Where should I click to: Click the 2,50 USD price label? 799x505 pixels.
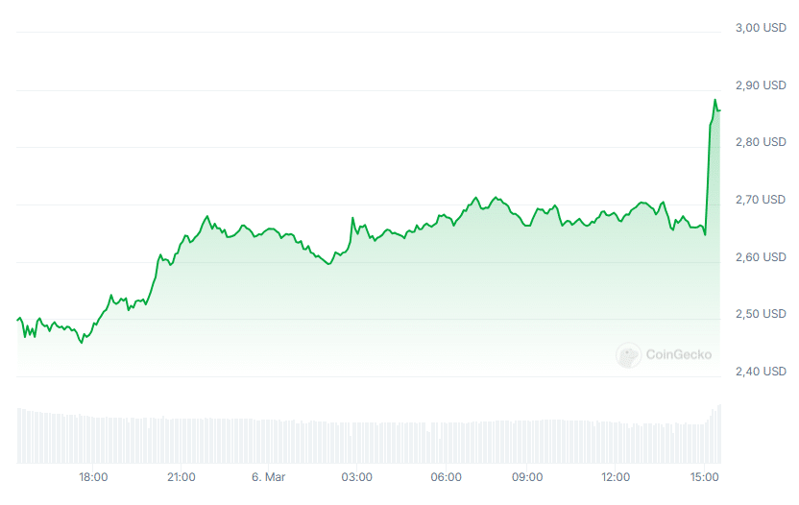click(x=761, y=314)
